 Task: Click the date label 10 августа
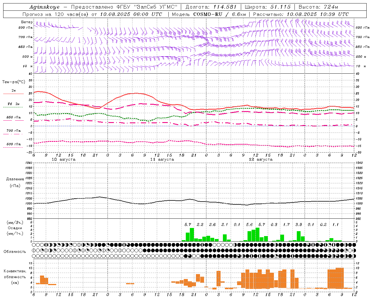(63, 160)
